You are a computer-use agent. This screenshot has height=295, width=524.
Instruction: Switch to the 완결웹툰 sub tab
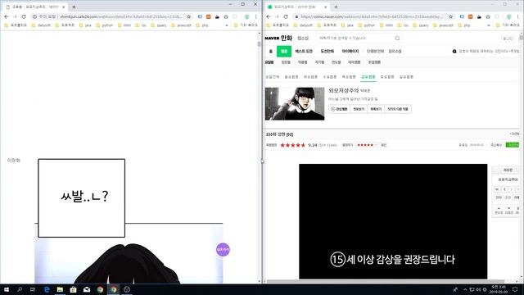point(374,62)
